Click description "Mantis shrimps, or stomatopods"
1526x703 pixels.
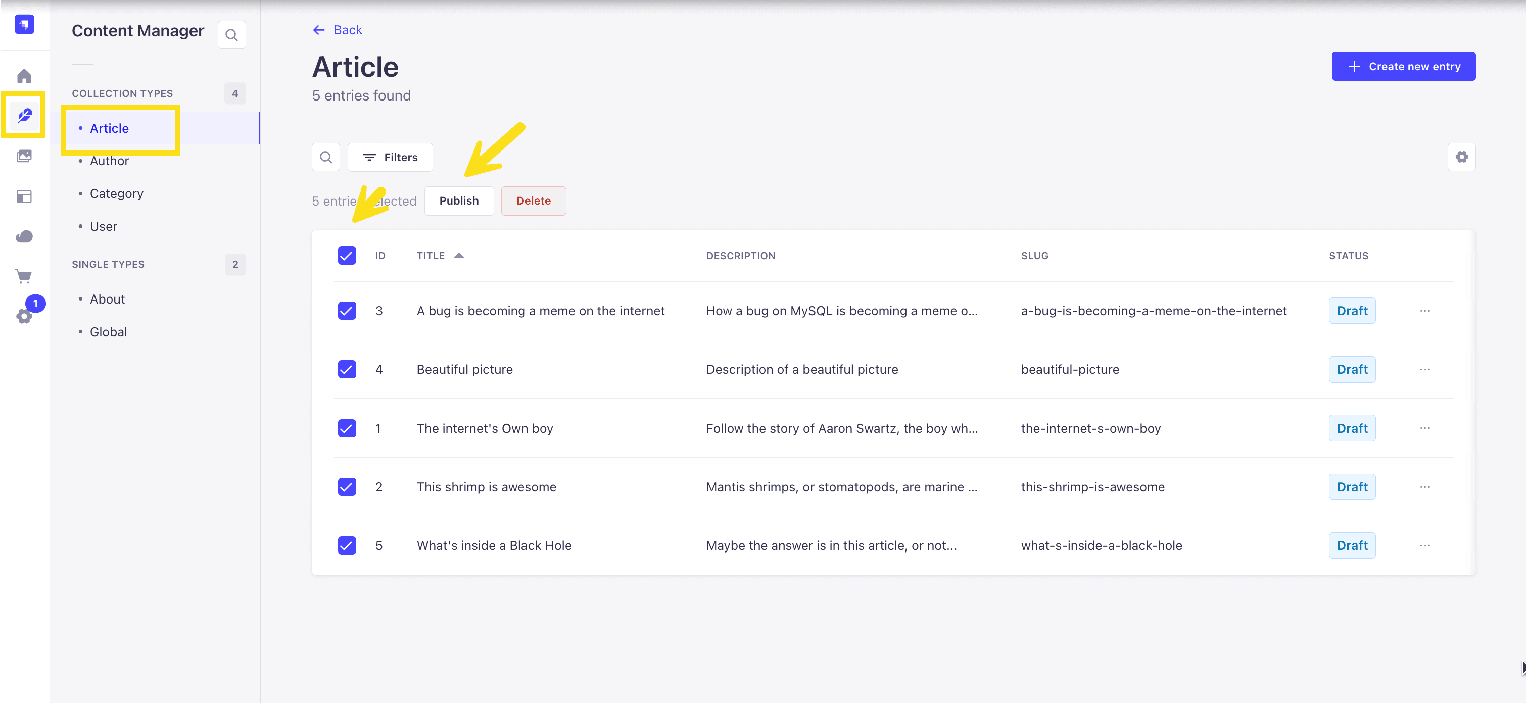click(842, 487)
